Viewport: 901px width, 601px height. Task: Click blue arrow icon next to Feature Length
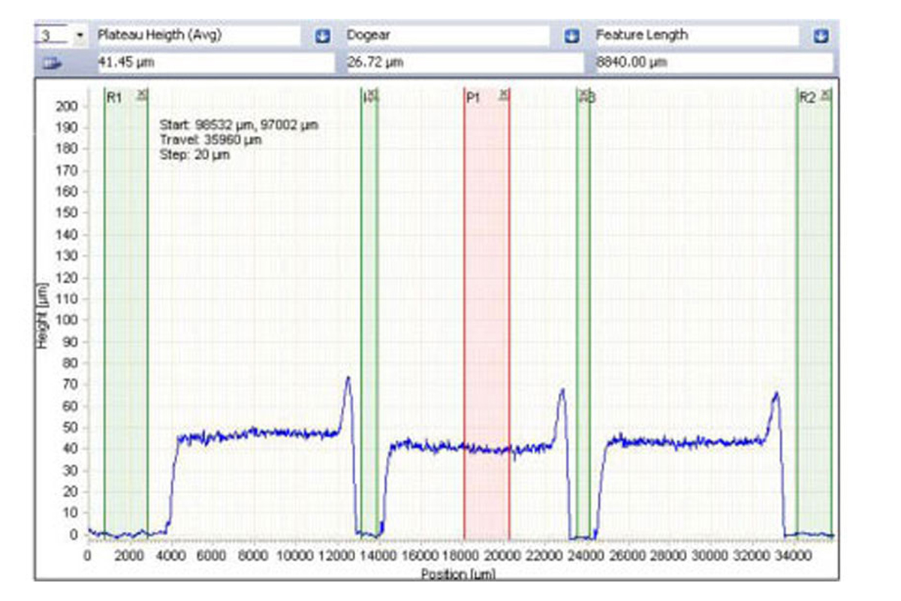tap(821, 36)
